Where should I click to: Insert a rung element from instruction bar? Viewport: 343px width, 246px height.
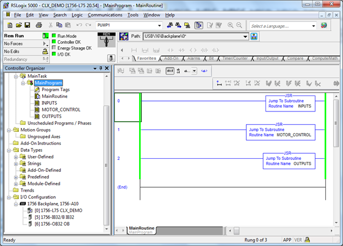click(x=134, y=51)
